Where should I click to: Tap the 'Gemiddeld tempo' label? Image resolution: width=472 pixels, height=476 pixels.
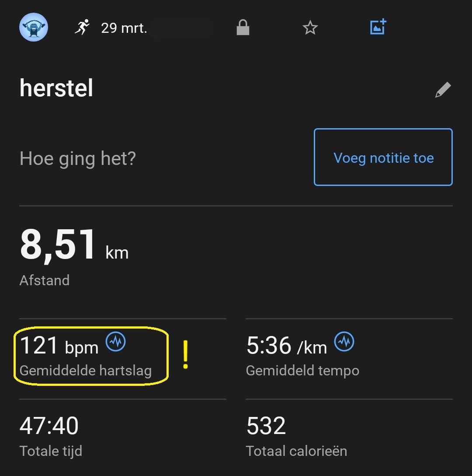pyautogui.click(x=302, y=371)
